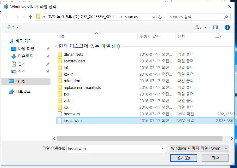237x168 pixels.
Task: Go back with the Back arrow
Action: [7, 17]
